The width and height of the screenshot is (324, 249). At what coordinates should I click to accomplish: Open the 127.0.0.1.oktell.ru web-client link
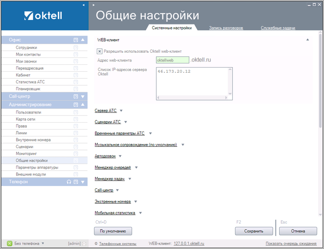[189, 243]
